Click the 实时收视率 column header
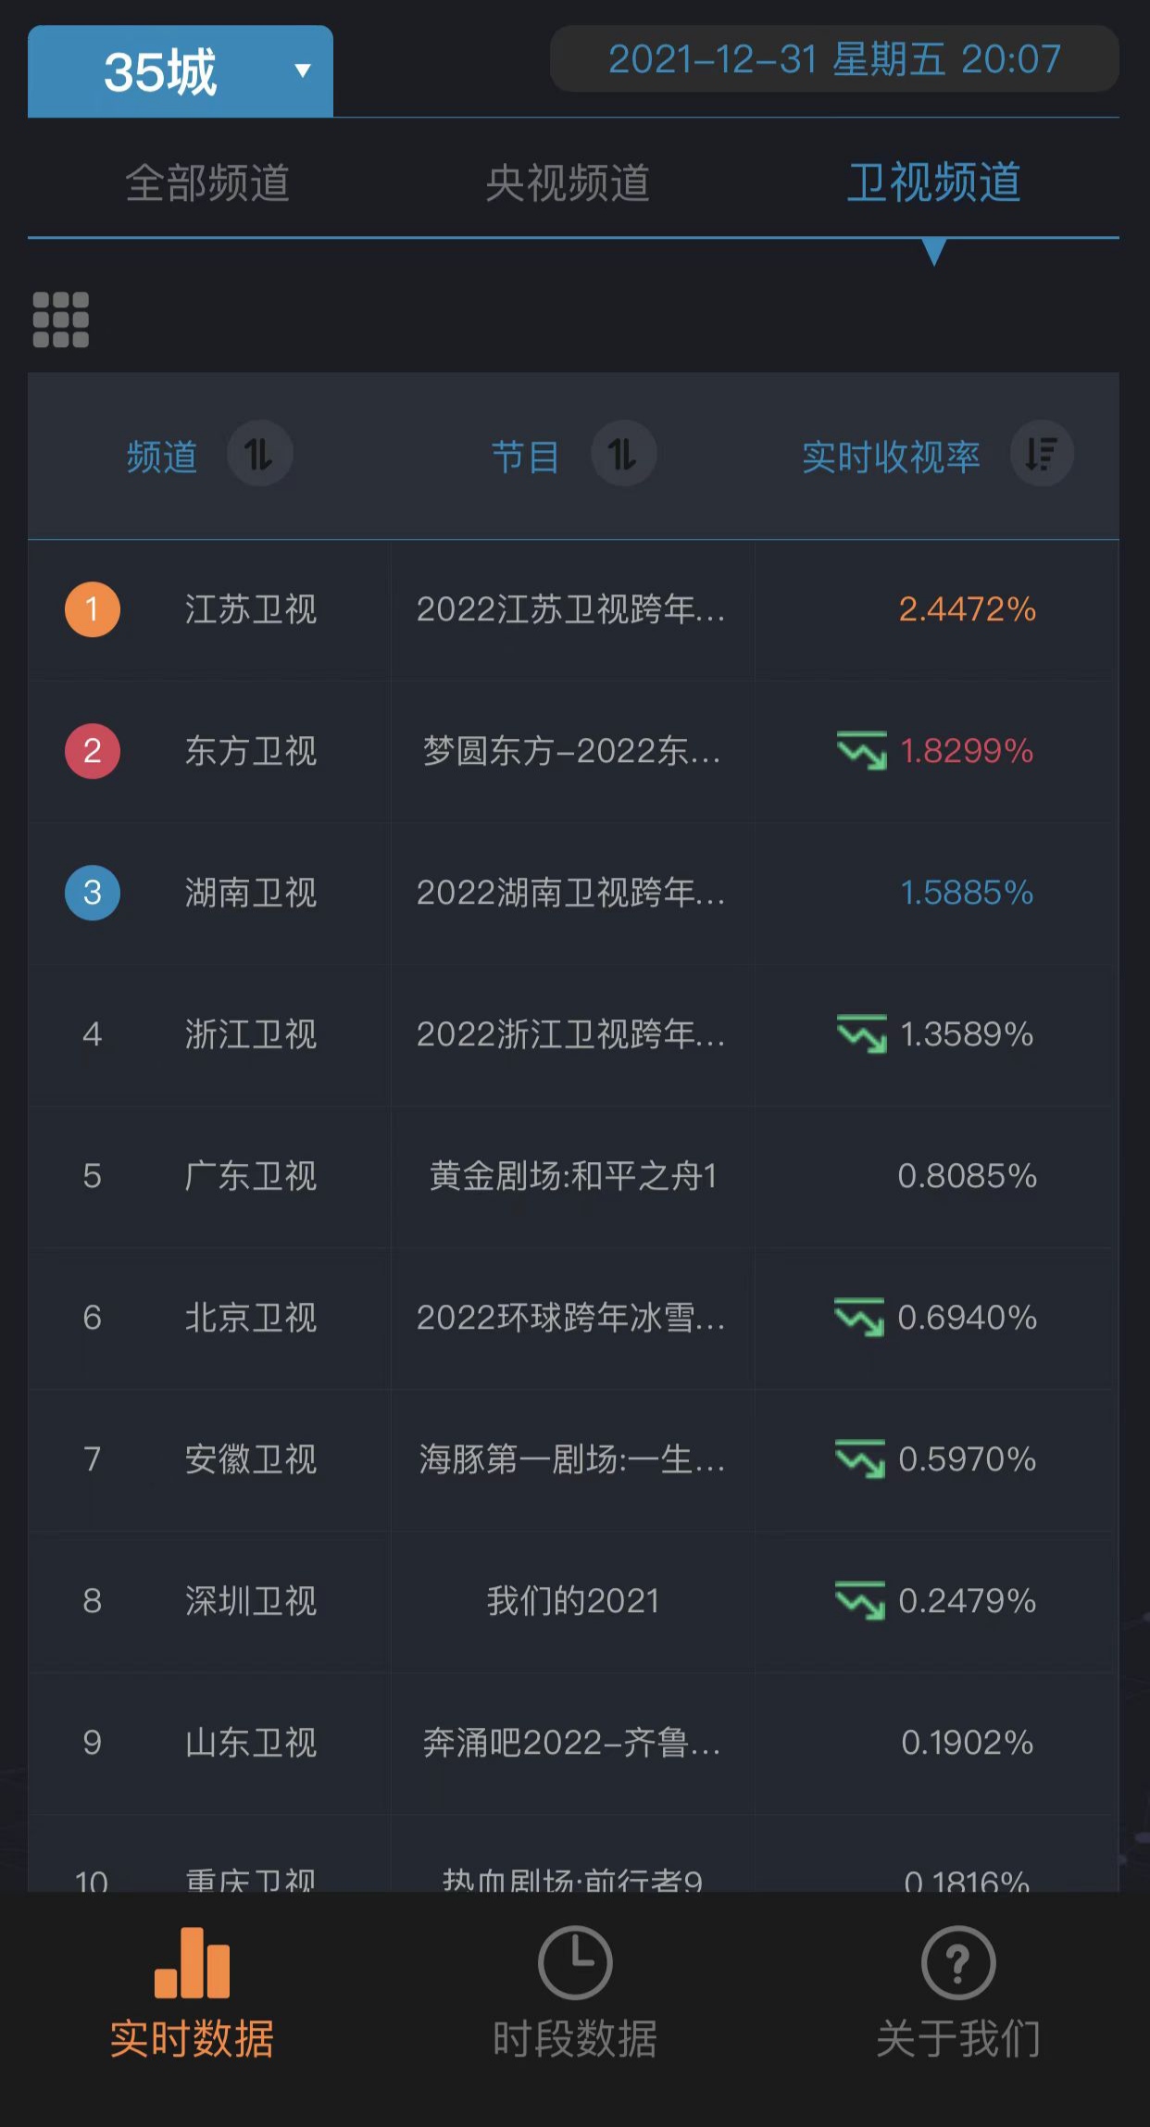This screenshot has width=1150, height=2127. [x=891, y=457]
